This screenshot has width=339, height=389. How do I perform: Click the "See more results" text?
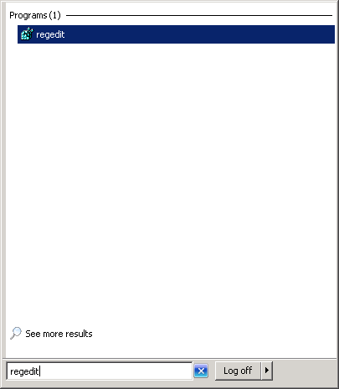point(59,334)
